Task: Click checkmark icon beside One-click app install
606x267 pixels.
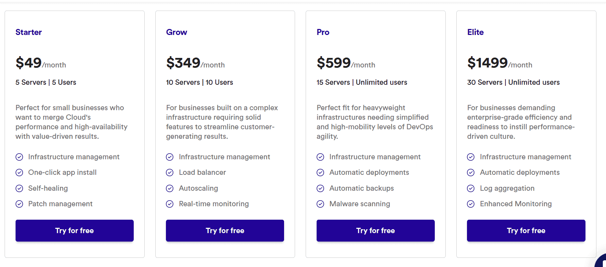Action: 19,173
